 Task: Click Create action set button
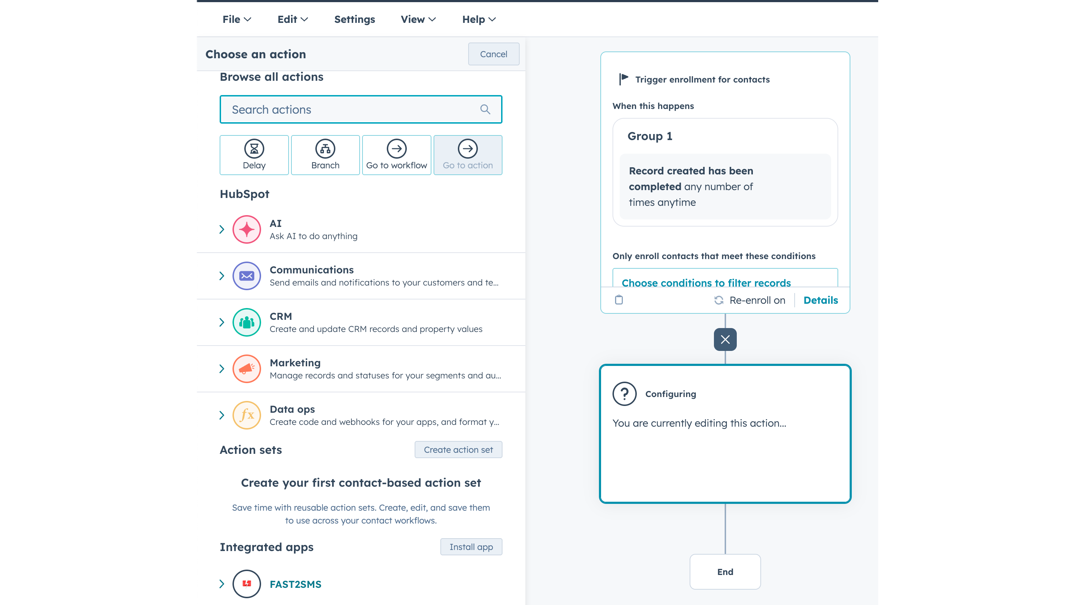click(x=458, y=449)
